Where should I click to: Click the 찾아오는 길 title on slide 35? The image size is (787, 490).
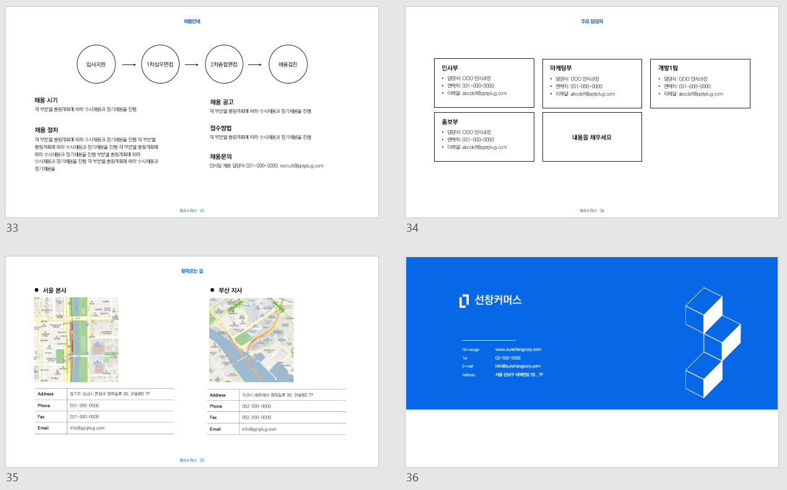point(192,271)
